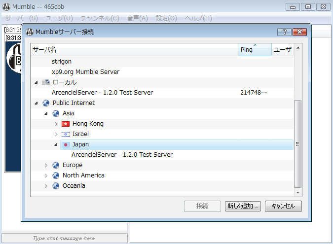Select the ローカル row label

65,82
